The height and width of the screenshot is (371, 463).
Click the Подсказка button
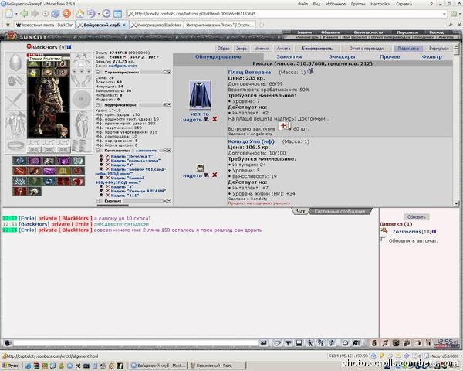pos(408,48)
